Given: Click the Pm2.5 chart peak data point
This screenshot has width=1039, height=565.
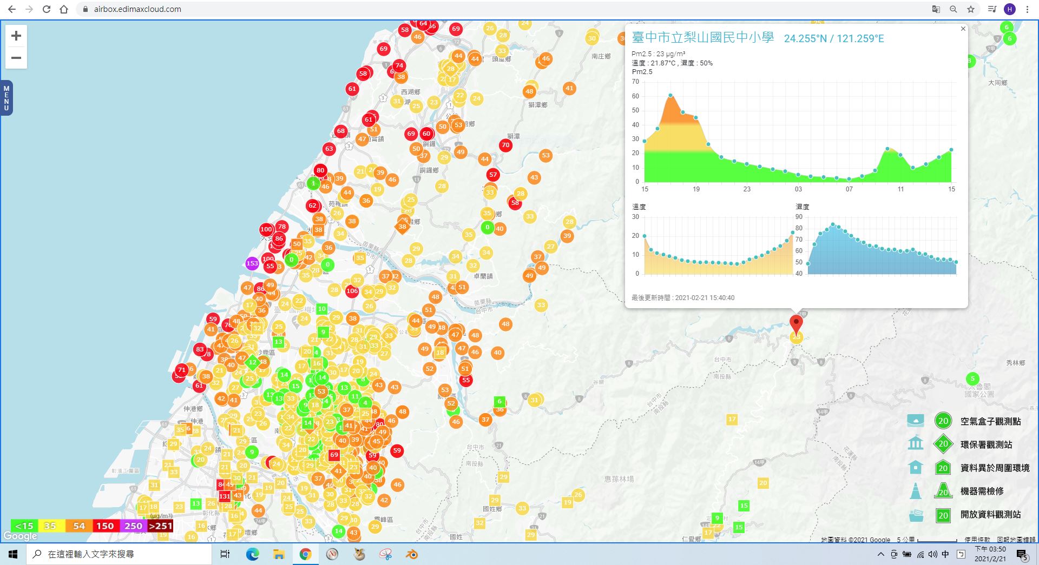Looking at the screenshot, I should click(670, 95).
